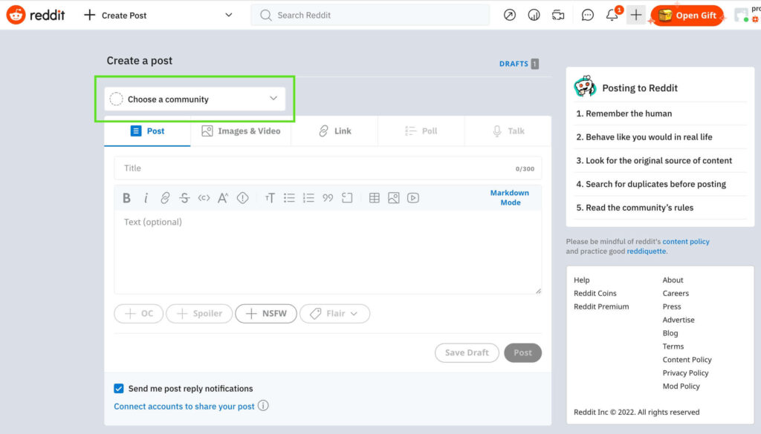Expand the Create Post navigation dropdown
The height and width of the screenshot is (434, 761).
(229, 15)
